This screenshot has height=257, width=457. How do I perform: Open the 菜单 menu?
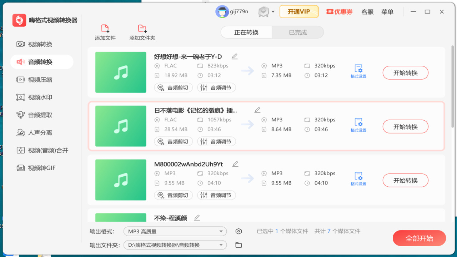pos(387,11)
